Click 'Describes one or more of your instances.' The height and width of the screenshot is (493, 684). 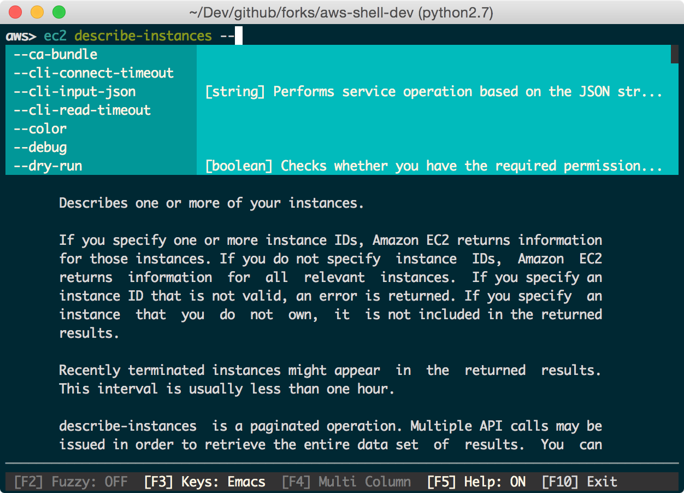click(211, 203)
